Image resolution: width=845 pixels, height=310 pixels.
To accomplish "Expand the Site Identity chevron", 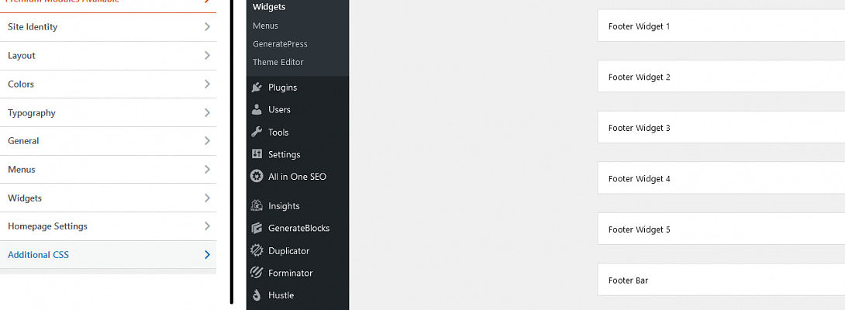I will [x=207, y=27].
